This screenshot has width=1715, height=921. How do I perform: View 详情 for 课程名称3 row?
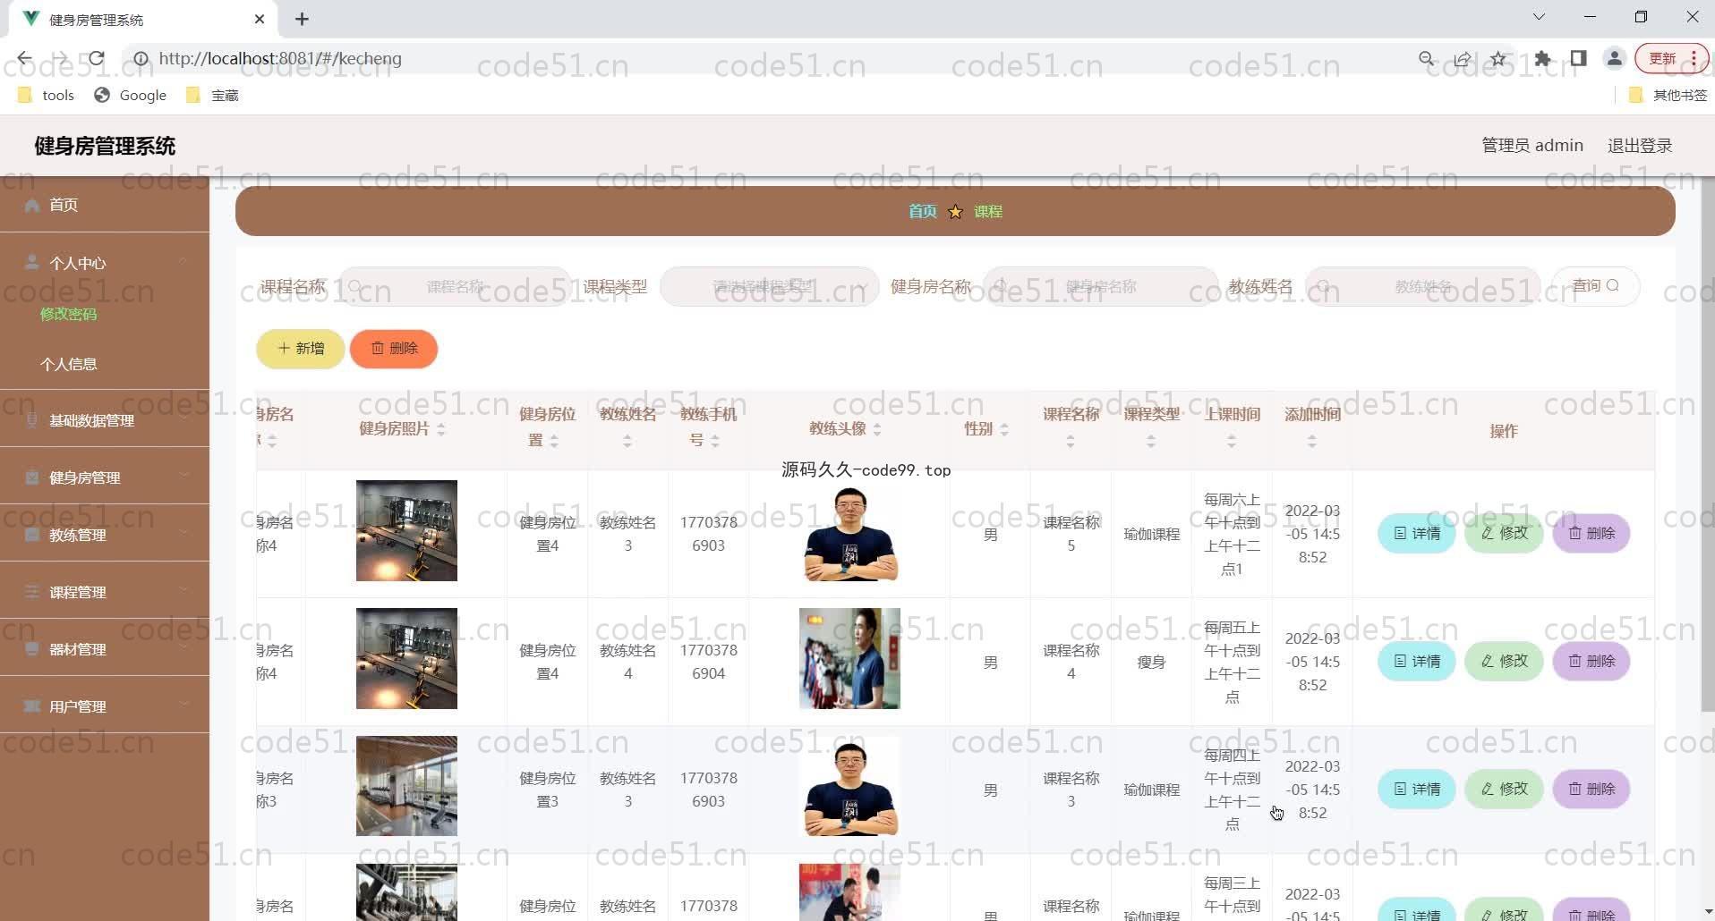[x=1417, y=789]
